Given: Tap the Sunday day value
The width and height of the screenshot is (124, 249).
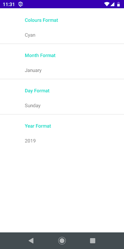Looking at the screenshot, I should pos(33,106).
